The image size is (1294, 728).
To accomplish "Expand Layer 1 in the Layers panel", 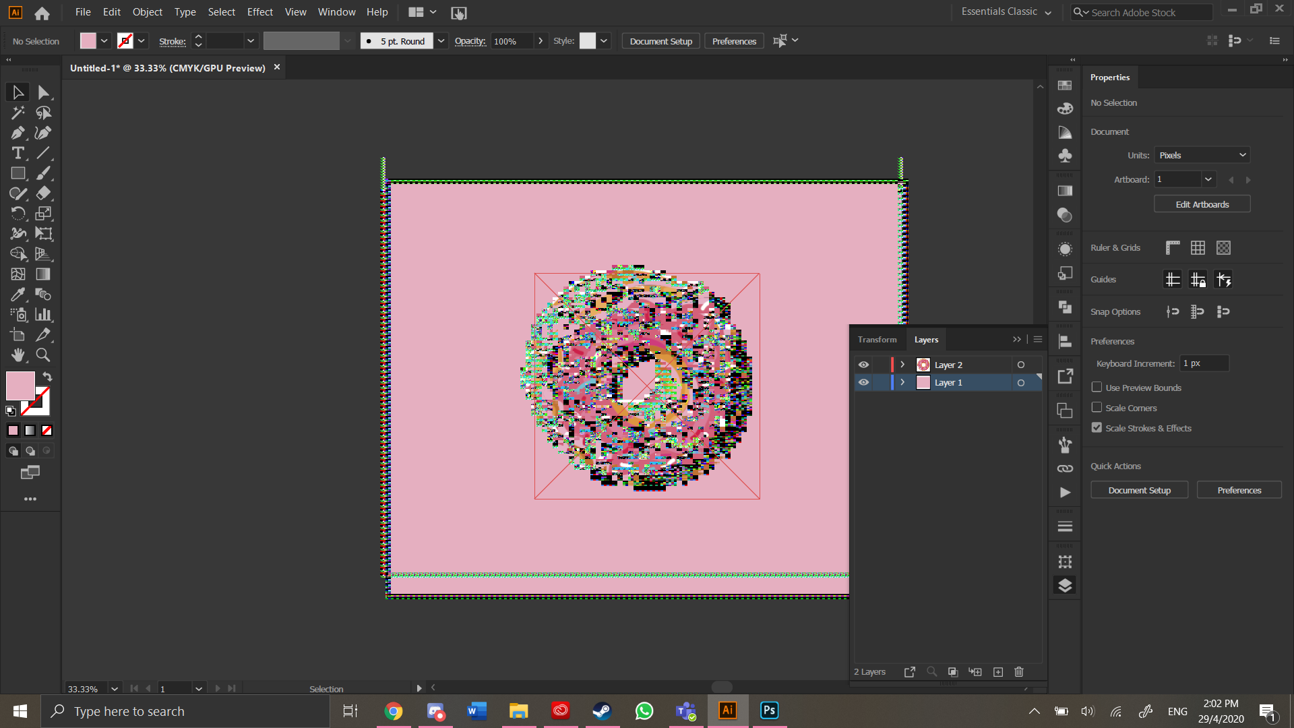I will pos(902,382).
